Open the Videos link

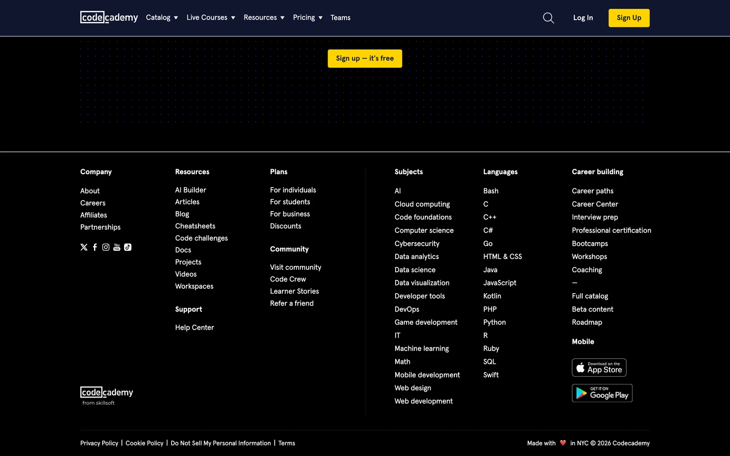click(x=186, y=274)
